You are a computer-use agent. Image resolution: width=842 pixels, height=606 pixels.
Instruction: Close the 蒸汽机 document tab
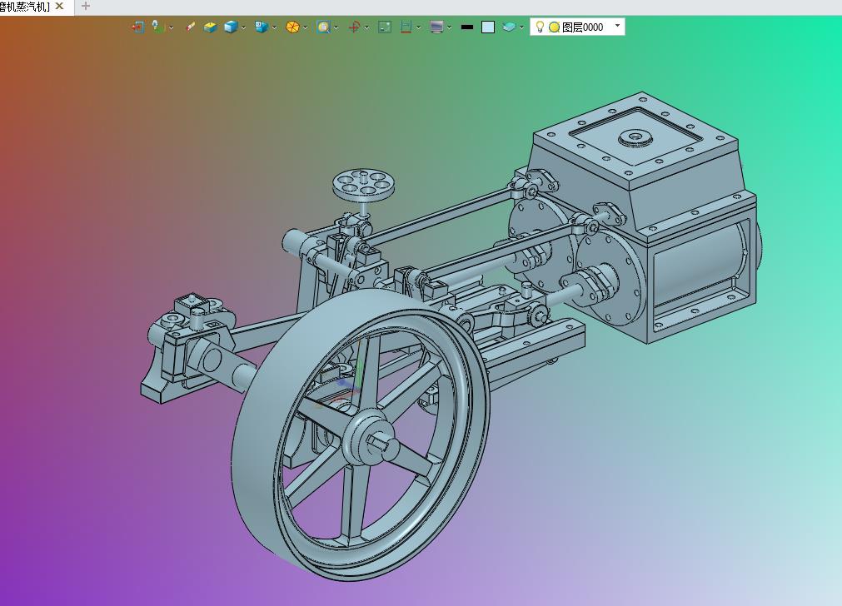coord(60,7)
